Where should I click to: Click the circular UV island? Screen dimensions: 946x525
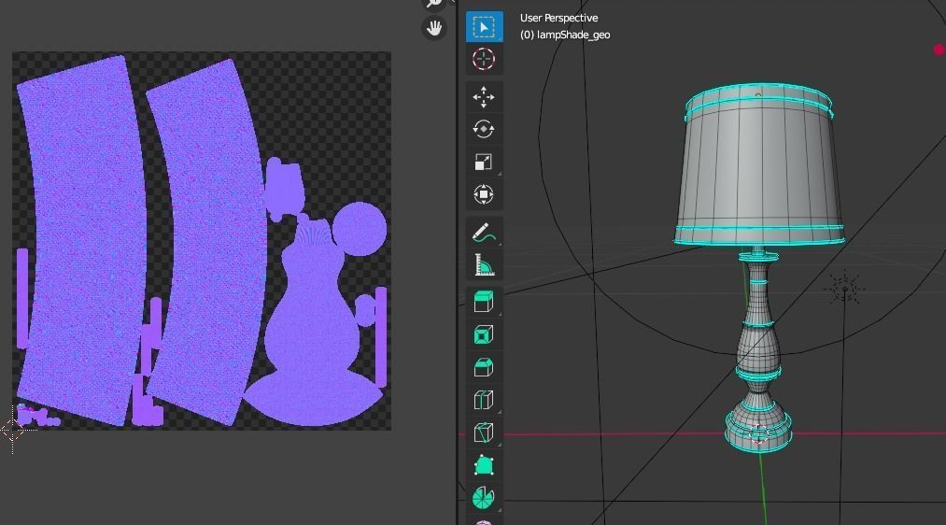pyautogui.click(x=359, y=229)
